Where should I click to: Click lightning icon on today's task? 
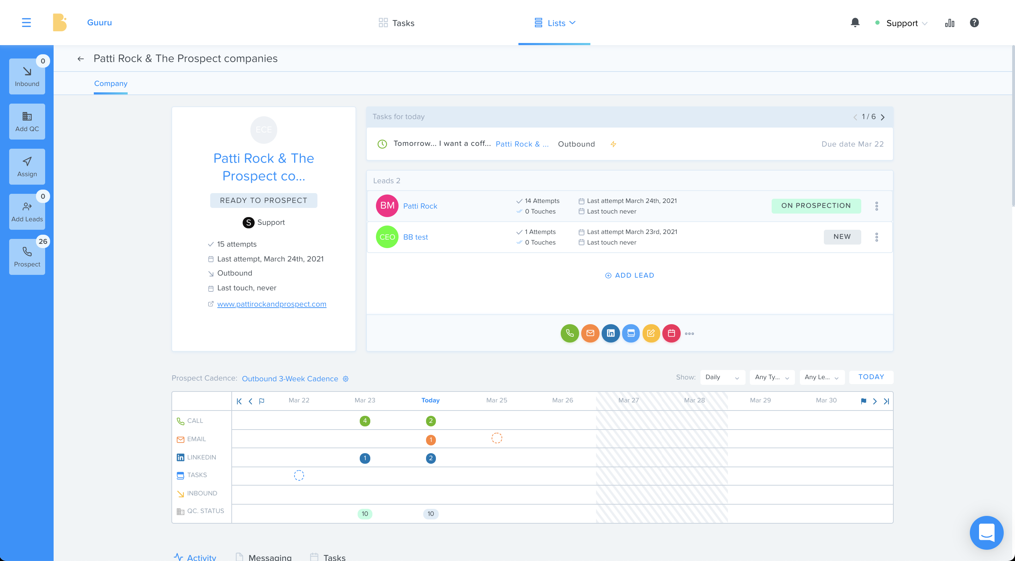click(x=614, y=144)
